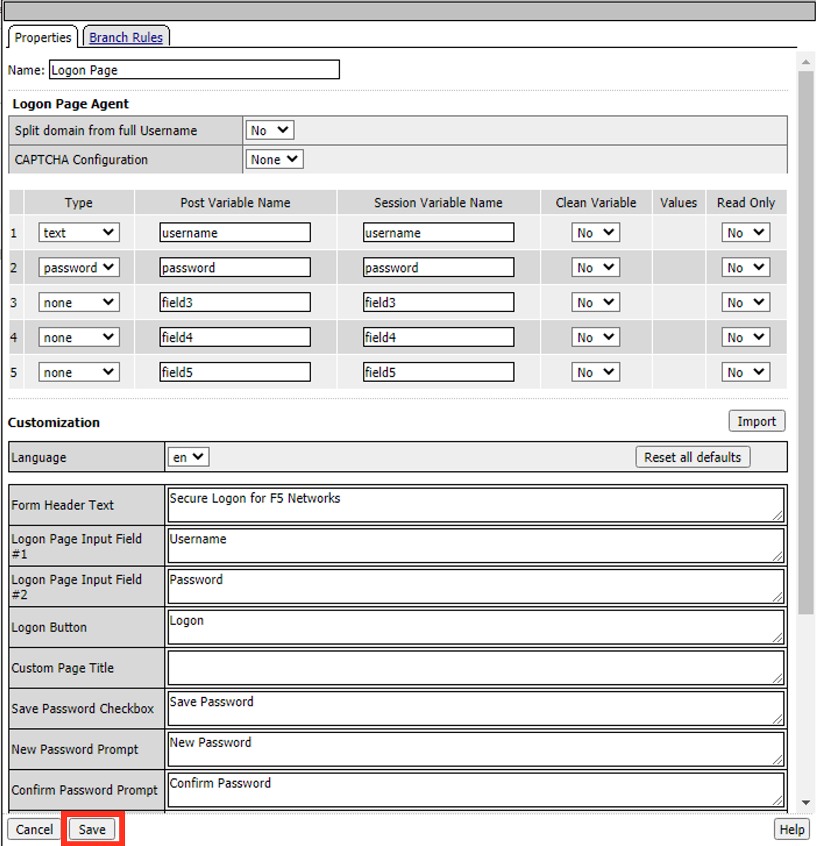Click Reset all defaults button
The height and width of the screenshot is (846, 816).
coord(693,457)
